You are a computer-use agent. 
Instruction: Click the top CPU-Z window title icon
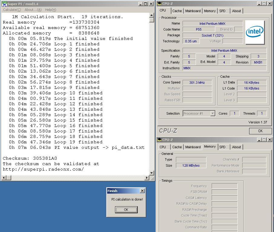coord(159,4)
